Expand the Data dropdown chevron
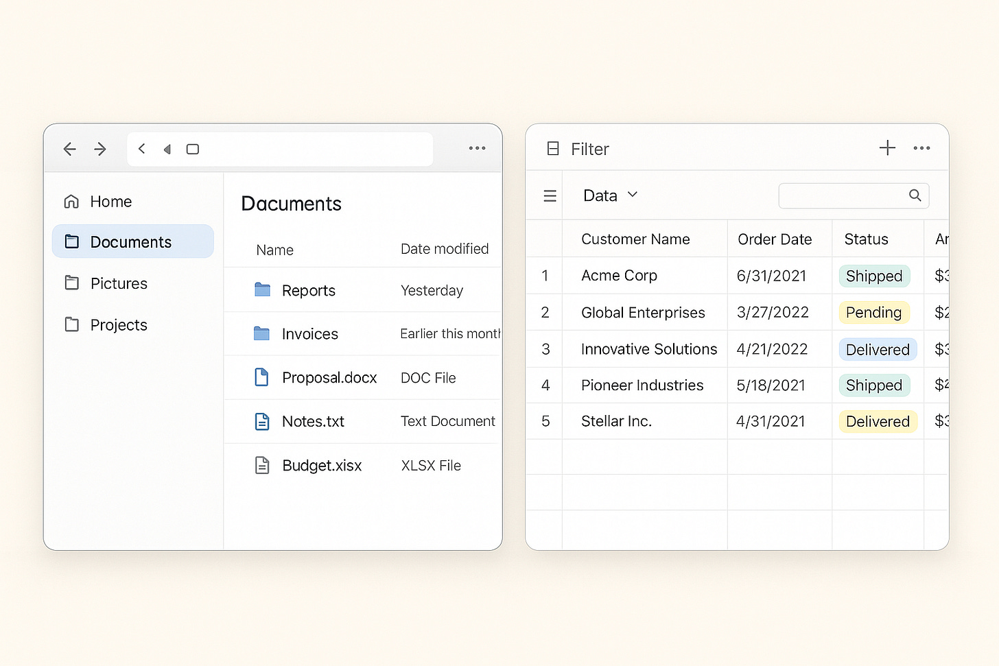The height and width of the screenshot is (666, 999). pos(633,195)
